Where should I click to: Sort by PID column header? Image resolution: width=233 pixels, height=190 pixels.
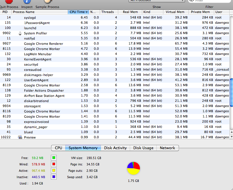[6, 12]
